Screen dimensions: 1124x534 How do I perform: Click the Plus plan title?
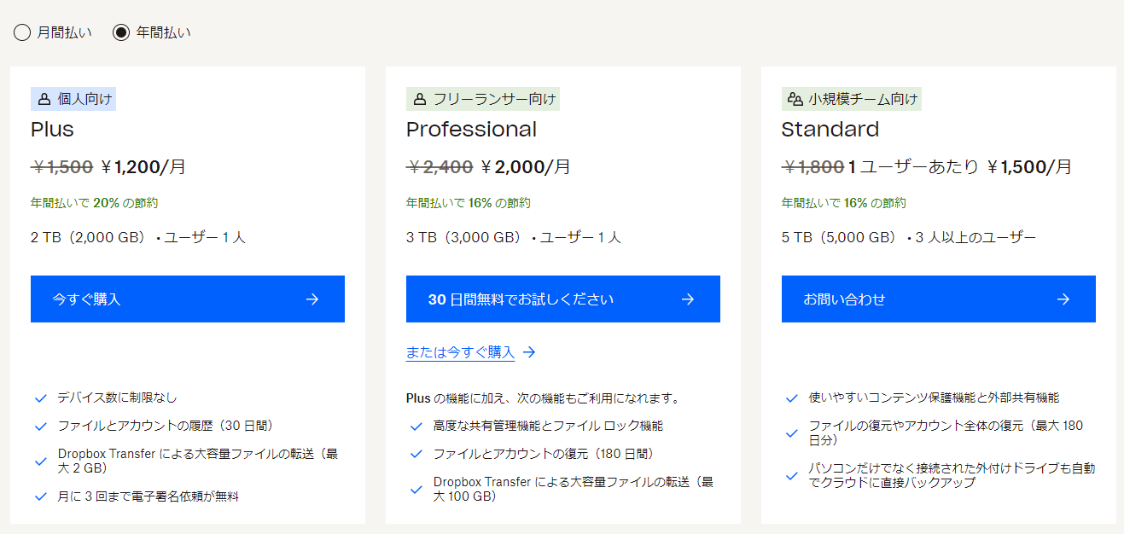tap(53, 130)
